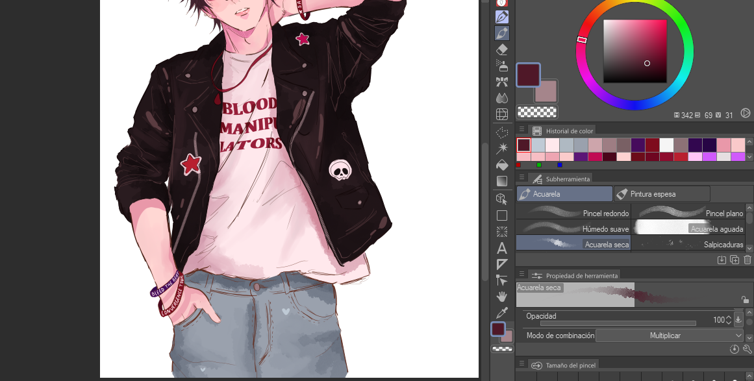Screen dimensions: 754x381
Task: Click the opacity save-to-default arrow icon
Action: [738, 319]
